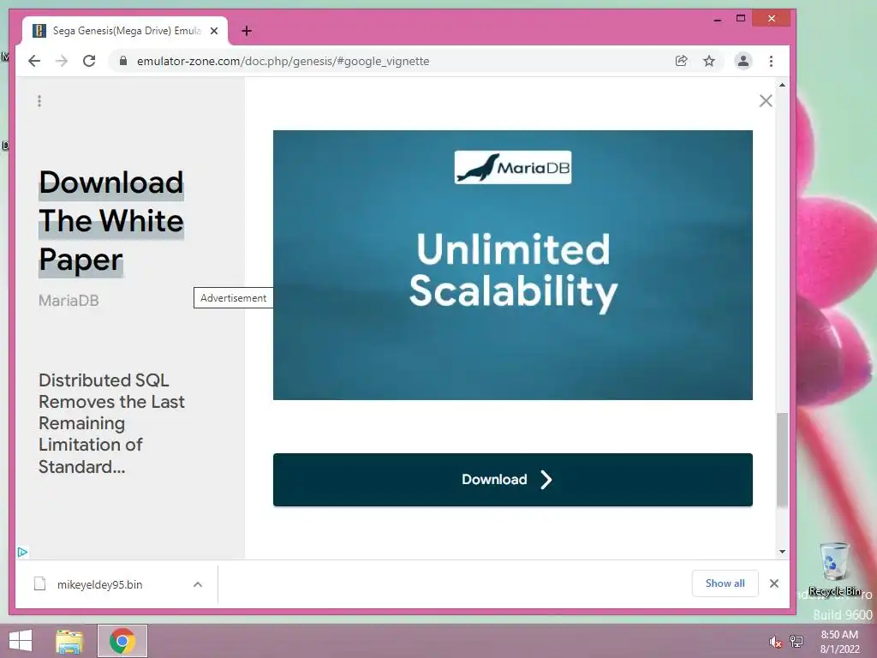Screen dimensions: 877x658
Task: Click the Download The White Paper headline
Action: (110, 222)
